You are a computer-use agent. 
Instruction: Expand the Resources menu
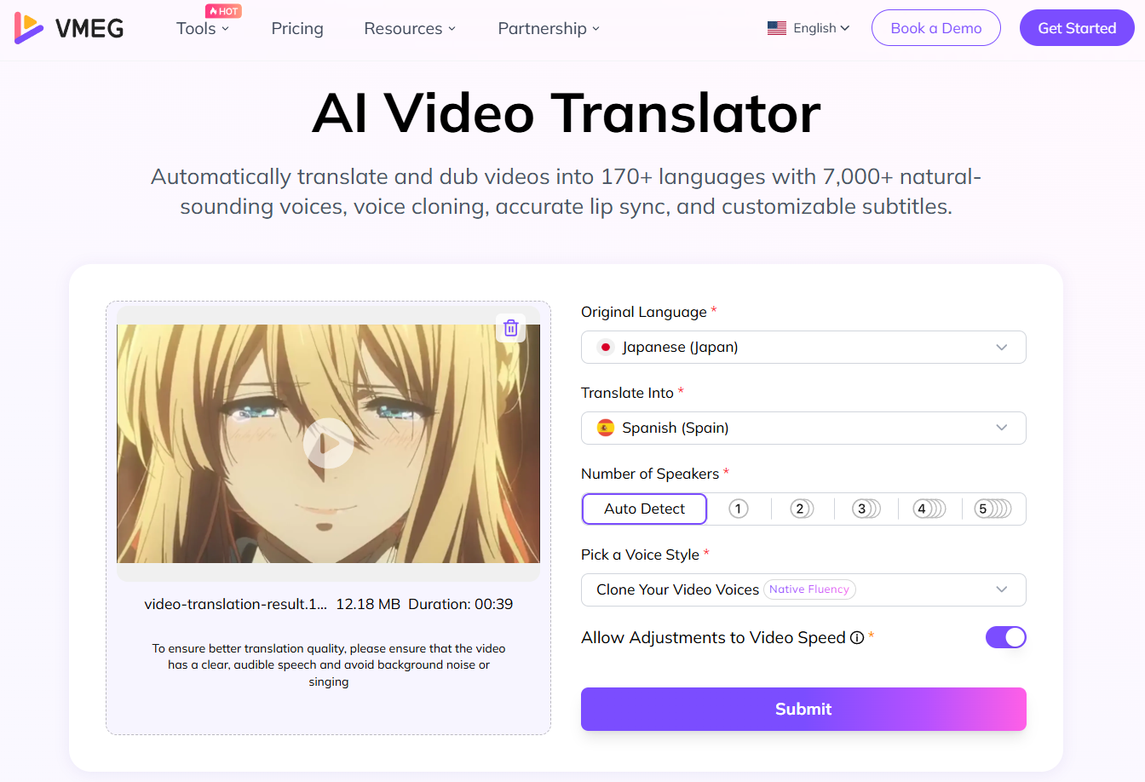tap(410, 29)
